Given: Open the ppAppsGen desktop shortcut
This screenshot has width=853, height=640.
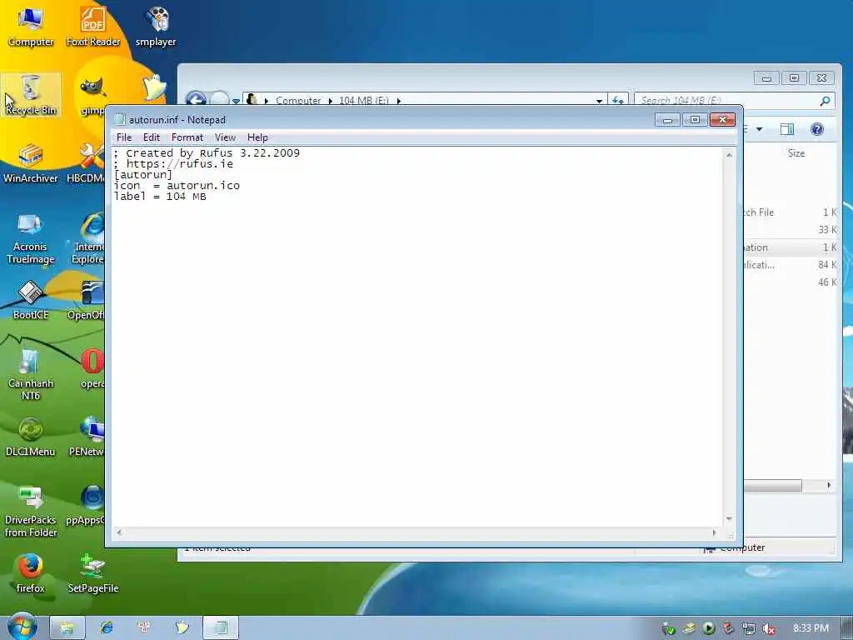Looking at the screenshot, I should pos(86,505).
